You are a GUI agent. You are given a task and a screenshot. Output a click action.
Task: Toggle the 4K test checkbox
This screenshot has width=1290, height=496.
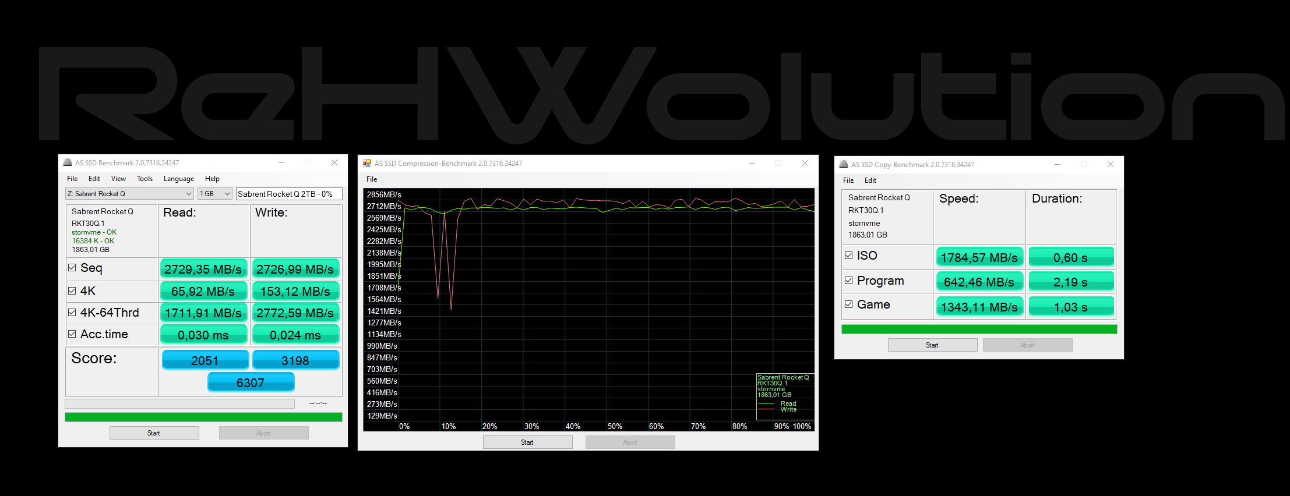(72, 290)
